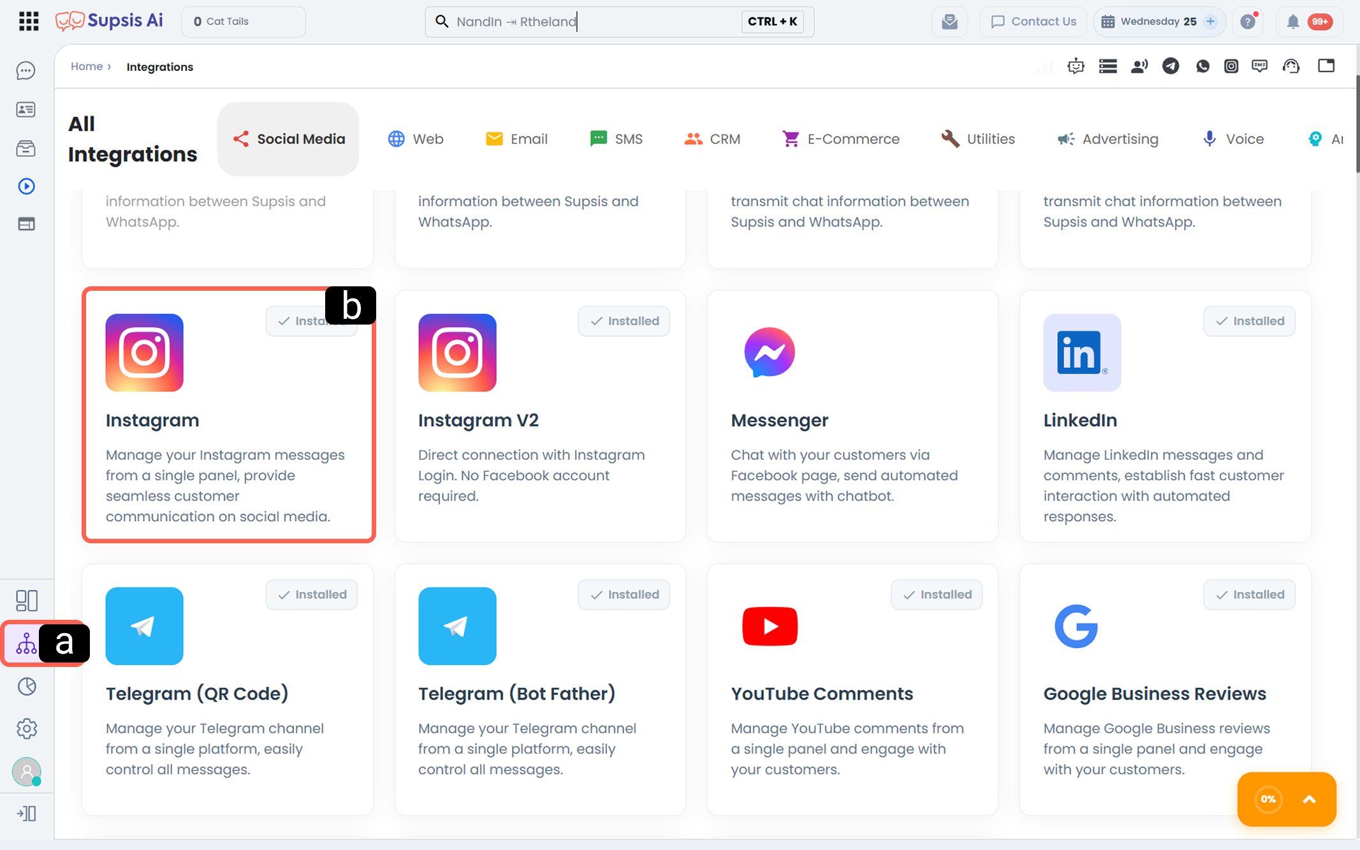Open the Instagram V2 integration card

(540, 416)
